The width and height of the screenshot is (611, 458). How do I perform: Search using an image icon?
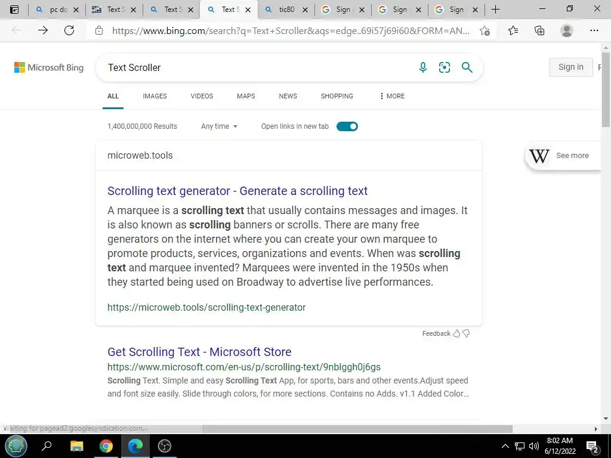click(445, 67)
